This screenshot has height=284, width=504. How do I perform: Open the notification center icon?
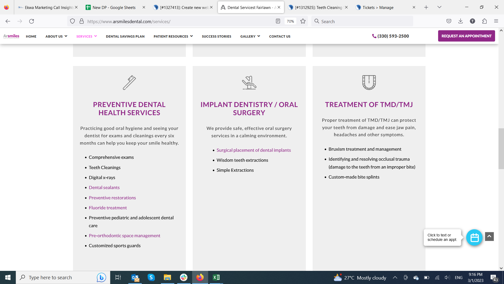(x=494, y=278)
